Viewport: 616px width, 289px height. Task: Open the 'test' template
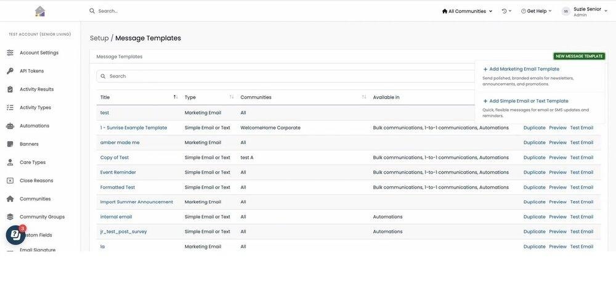pyautogui.click(x=105, y=113)
